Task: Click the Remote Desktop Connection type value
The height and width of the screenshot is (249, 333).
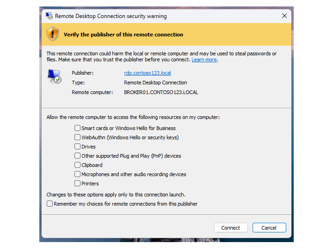Action: click(x=155, y=83)
